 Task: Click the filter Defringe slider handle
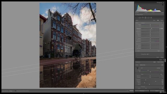pos(150,48)
